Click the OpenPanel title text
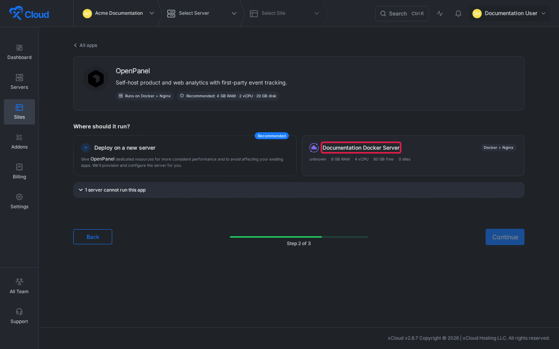Viewport: 559px width, 349px height. tap(133, 71)
